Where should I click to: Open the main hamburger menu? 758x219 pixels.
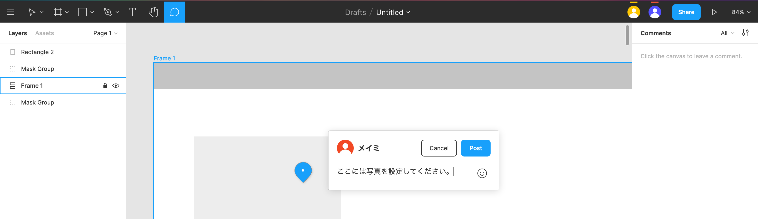point(11,12)
